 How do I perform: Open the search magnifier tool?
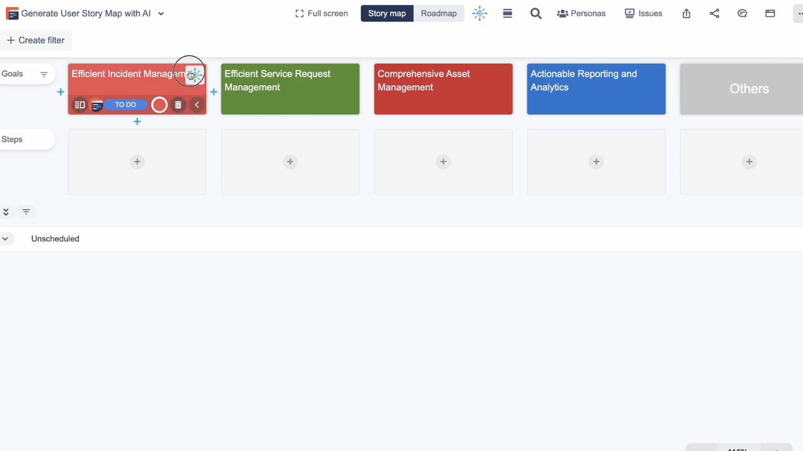tap(536, 14)
